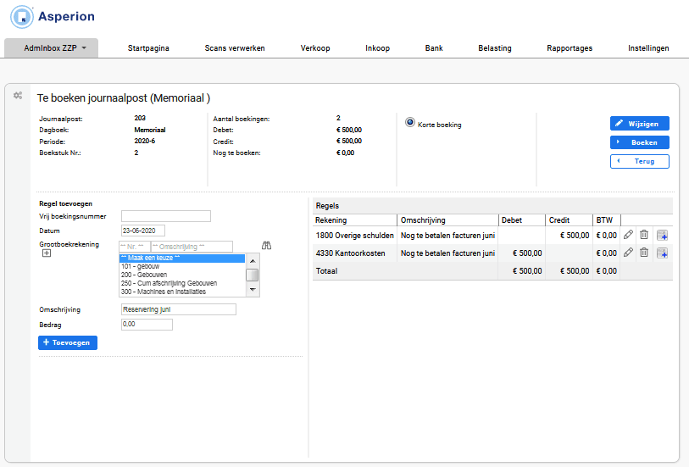This screenshot has height=467, width=689.
Task: Click the Asperion logo icon
Action: click(x=21, y=17)
